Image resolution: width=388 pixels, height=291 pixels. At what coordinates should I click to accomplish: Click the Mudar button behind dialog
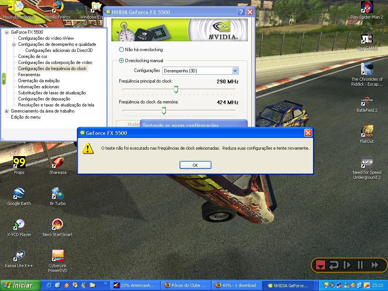coord(128,124)
